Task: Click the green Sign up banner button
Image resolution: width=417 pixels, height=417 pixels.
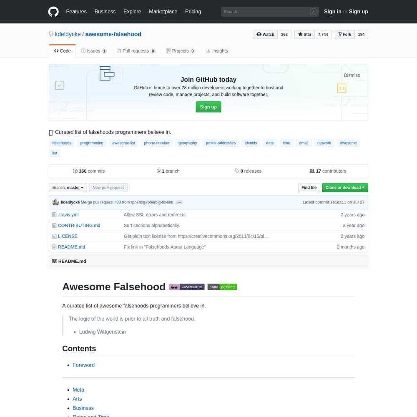Action: 208,107
